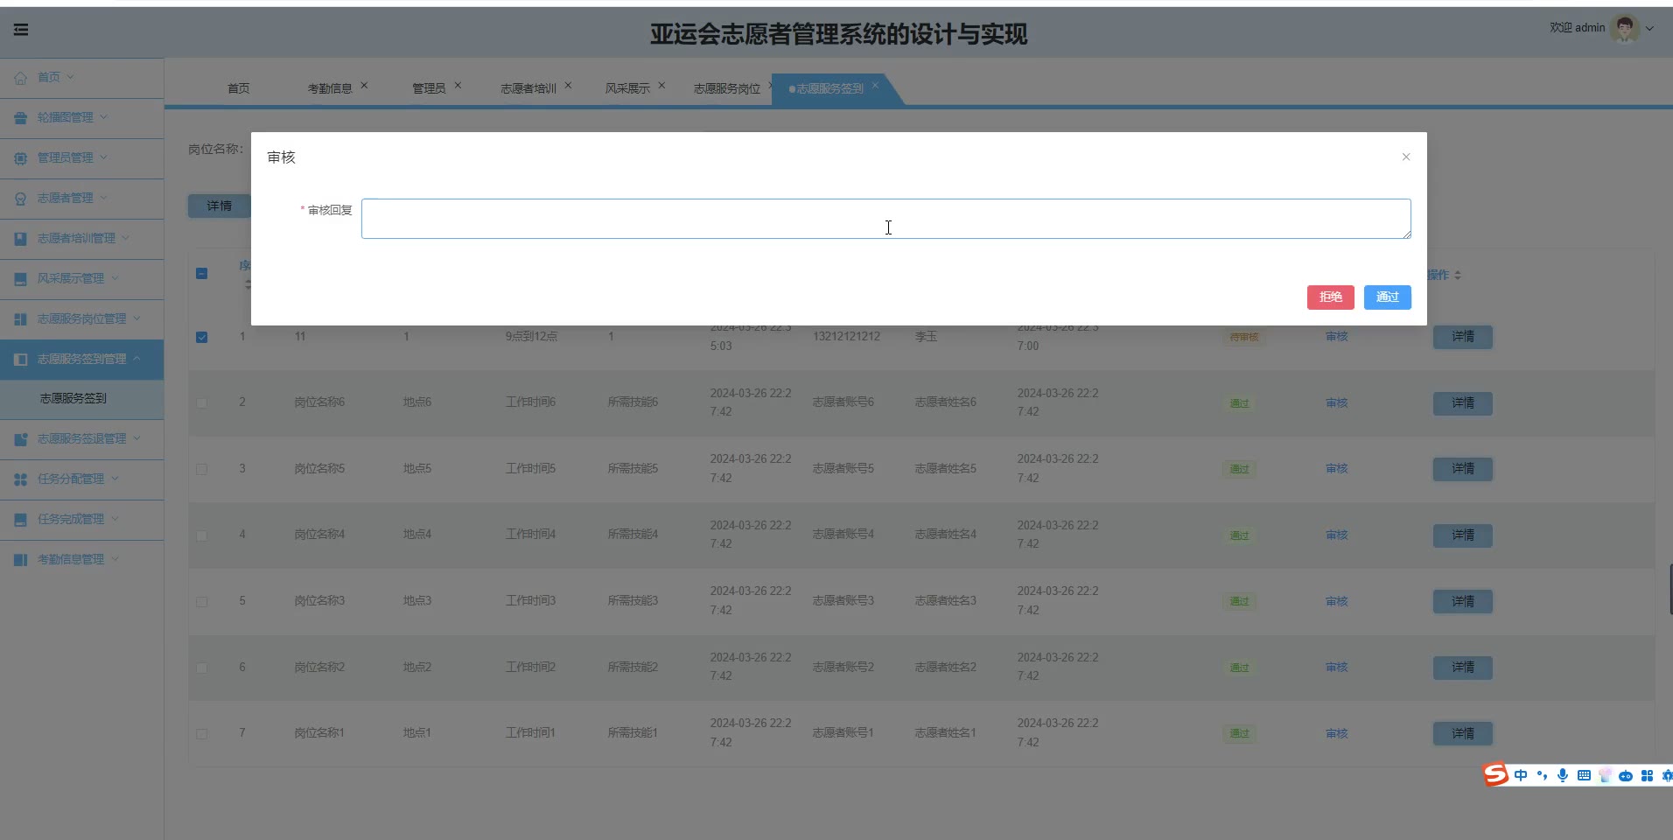This screenshot has width=1673, height=840.
Task: Click the 志愿服务岗位管理 sidebar icon
Action: tap(21, 319)
